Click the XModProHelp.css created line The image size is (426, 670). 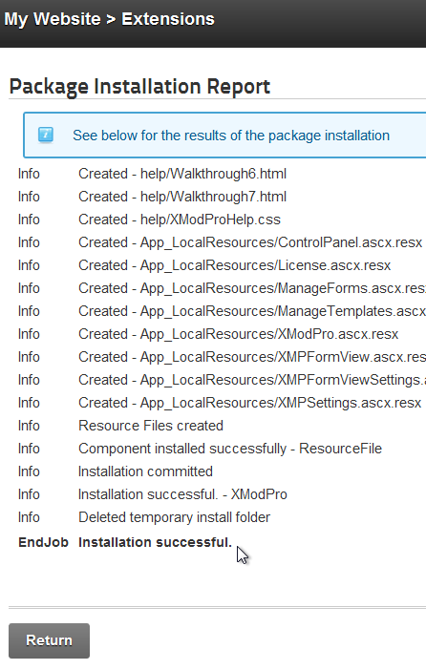click(180, 220)
